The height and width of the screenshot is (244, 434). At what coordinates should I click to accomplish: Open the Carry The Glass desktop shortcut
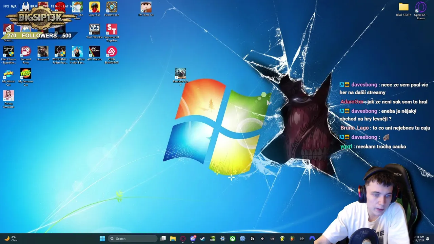pos(77,11)
